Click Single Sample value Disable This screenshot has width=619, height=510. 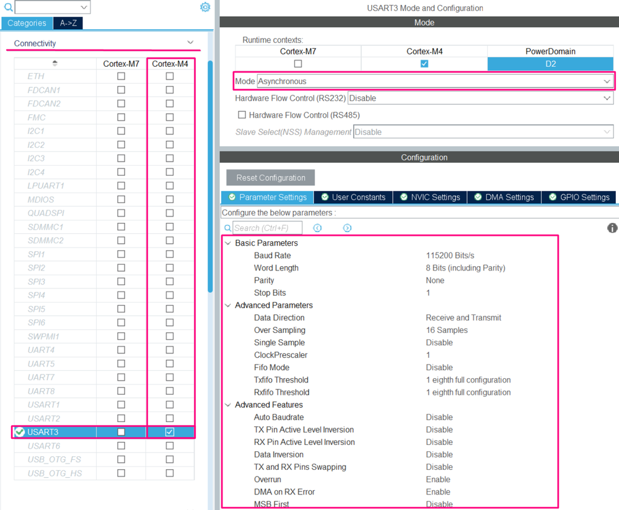click(x=439, y=343)
